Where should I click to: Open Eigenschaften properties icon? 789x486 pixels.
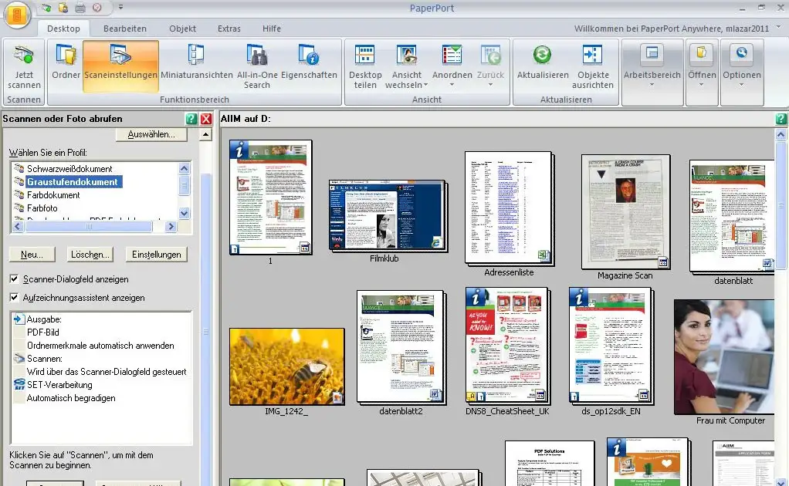(309, 57)
